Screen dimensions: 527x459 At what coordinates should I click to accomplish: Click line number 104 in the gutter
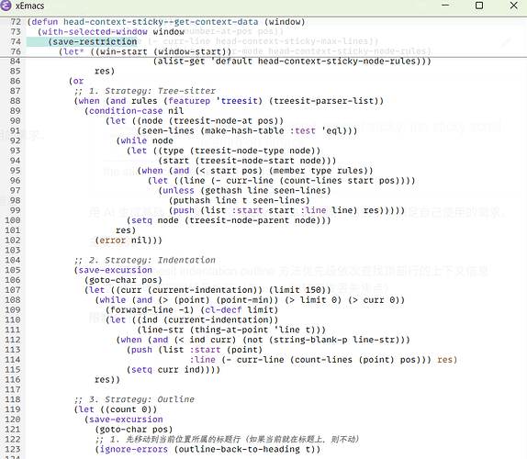coord(13,260)
